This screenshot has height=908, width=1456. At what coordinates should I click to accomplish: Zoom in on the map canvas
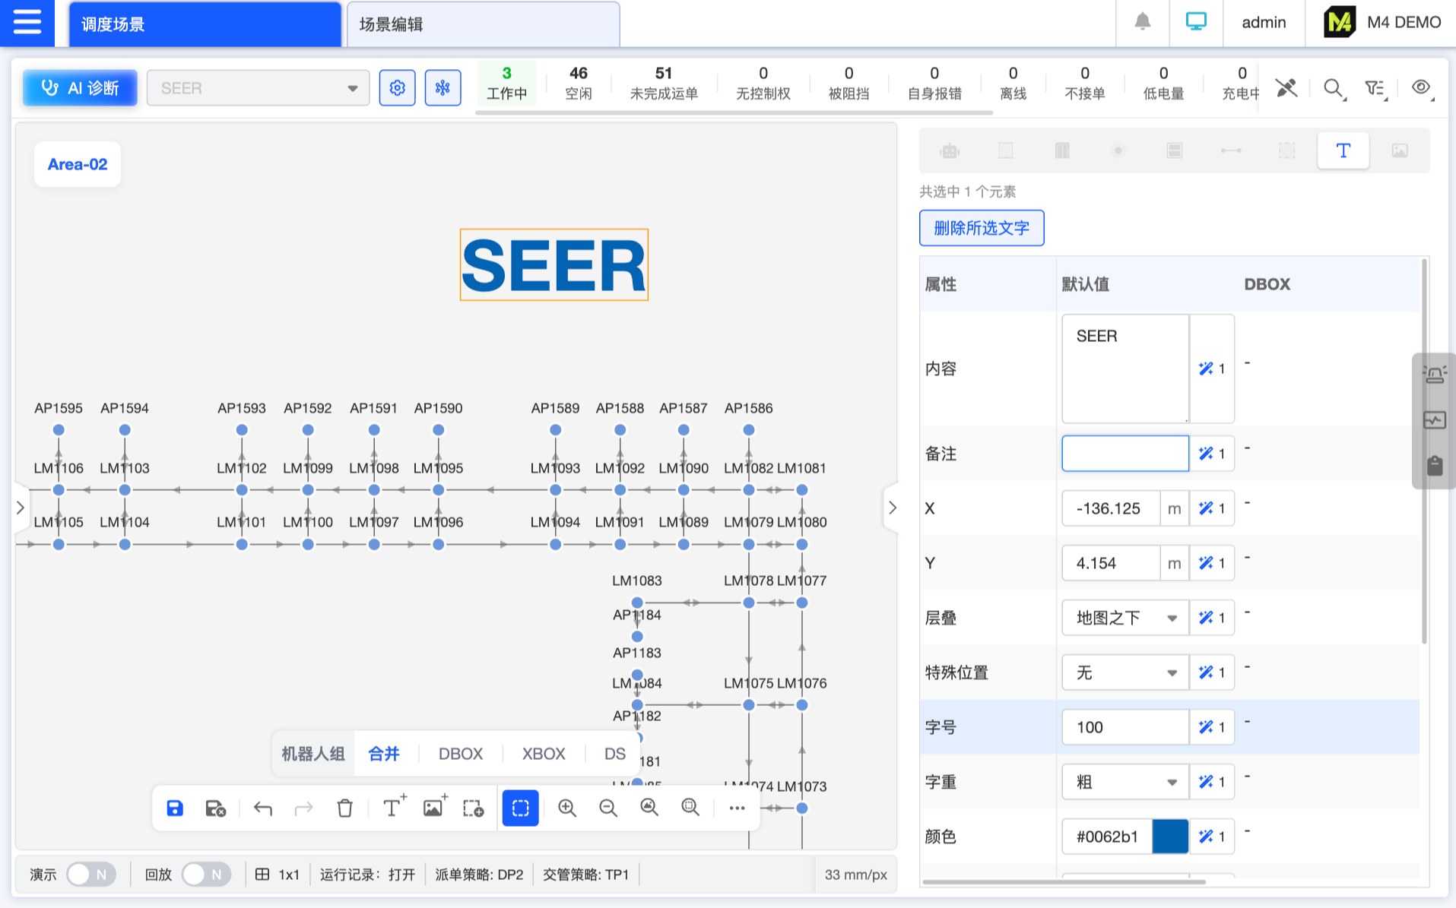tap(567, 808)
